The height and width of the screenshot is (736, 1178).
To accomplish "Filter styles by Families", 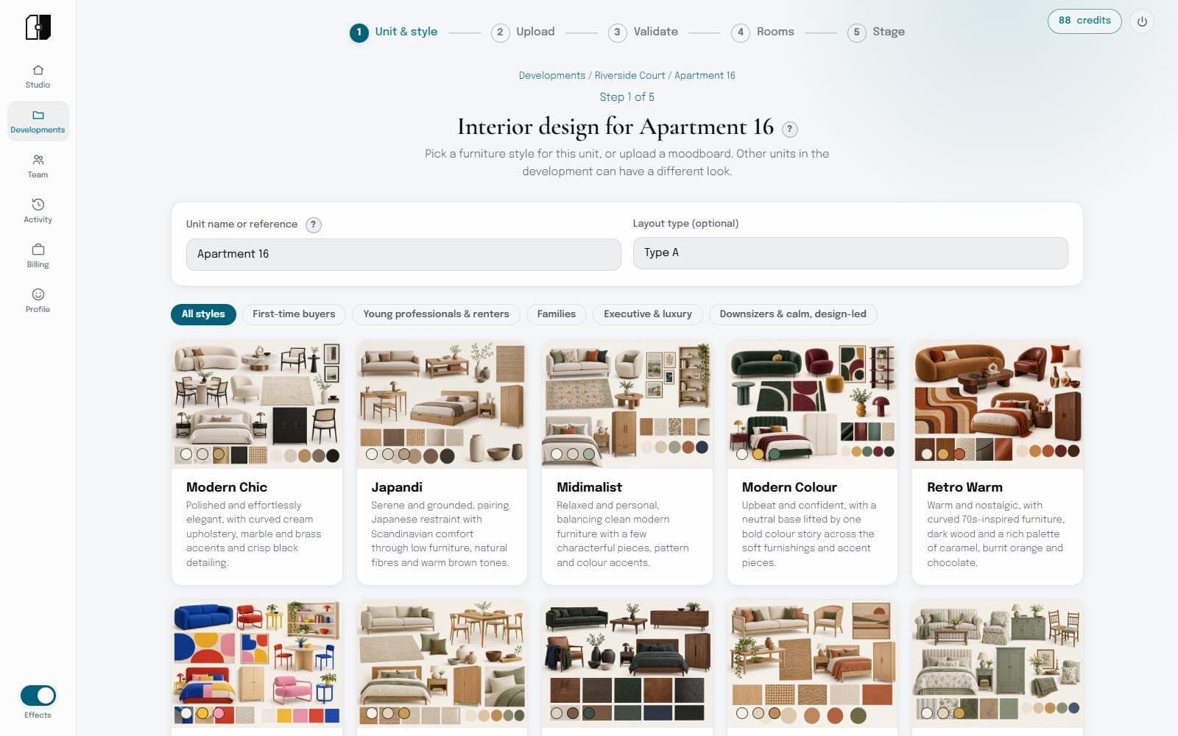I will [x=557, y=314].
